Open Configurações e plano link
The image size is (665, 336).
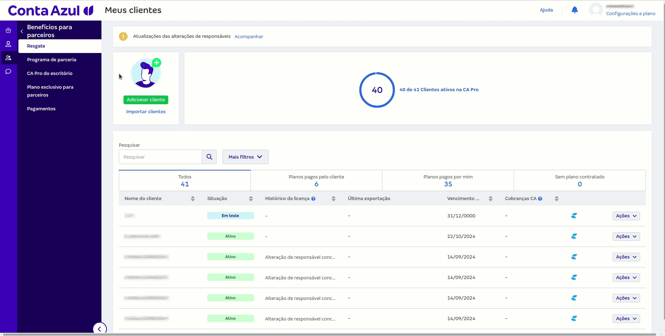631,13
